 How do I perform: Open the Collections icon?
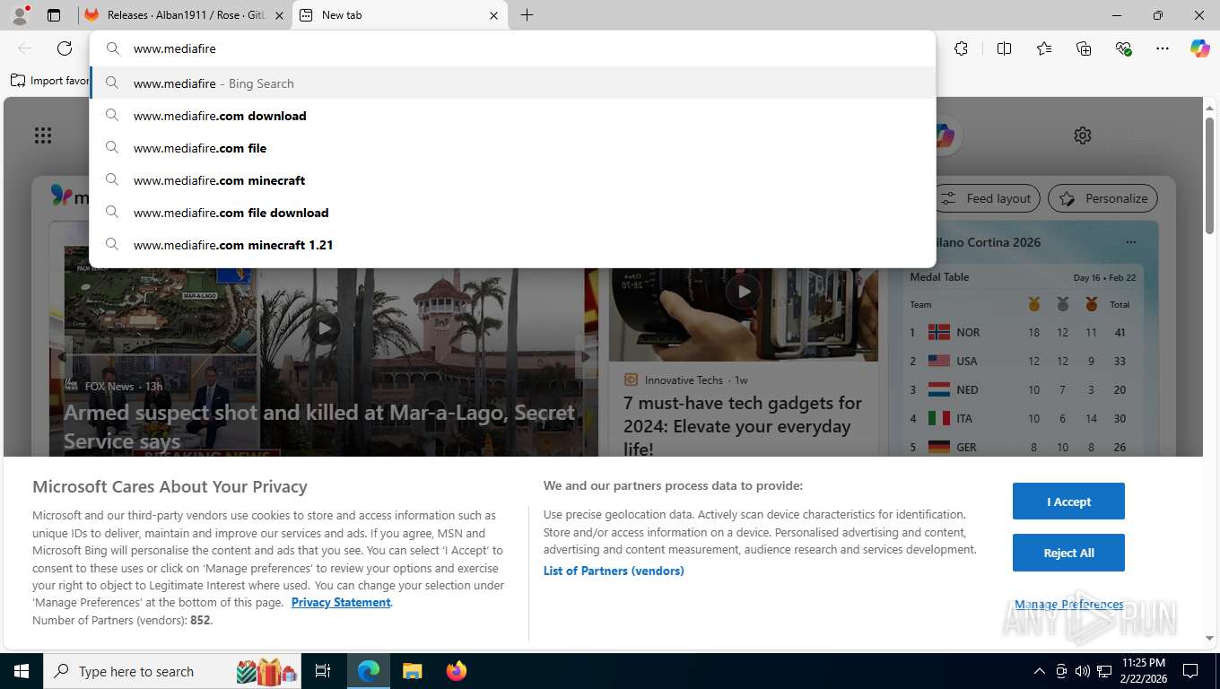pos(1084,48)
